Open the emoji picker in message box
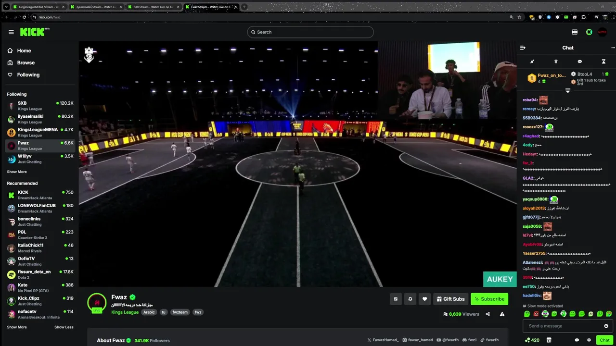Viewport: 616px width, 346px height. [606, 326]
